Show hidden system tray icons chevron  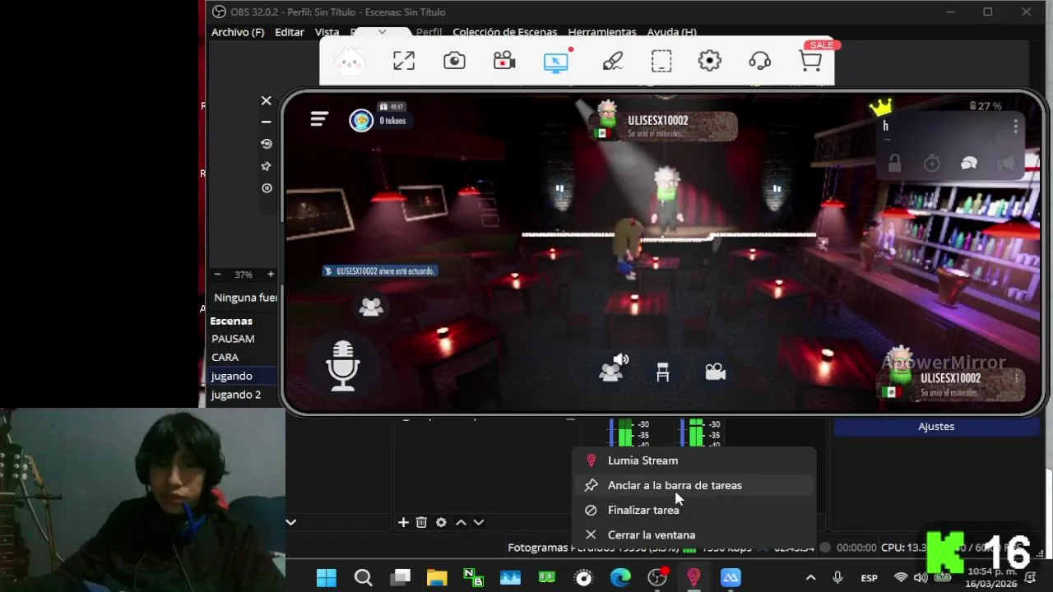[x=810, y=578]
